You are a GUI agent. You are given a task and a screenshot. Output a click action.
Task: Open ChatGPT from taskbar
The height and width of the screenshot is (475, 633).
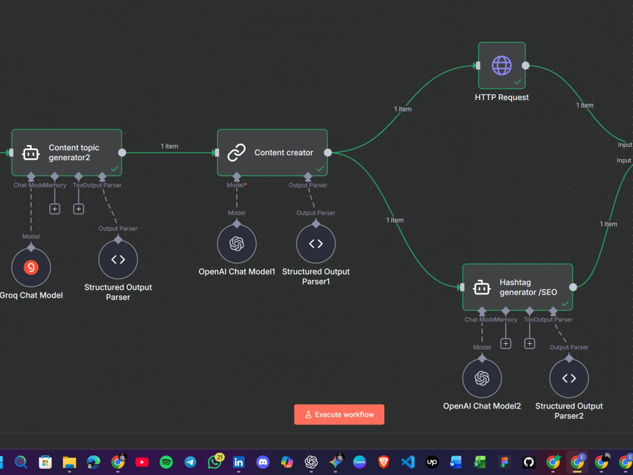(x=311, y=462)
